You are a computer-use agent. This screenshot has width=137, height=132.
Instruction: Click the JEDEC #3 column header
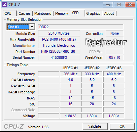[114, 68]
